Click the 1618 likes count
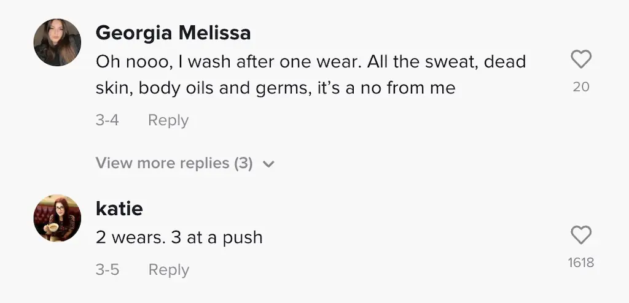 click(580, 263)
